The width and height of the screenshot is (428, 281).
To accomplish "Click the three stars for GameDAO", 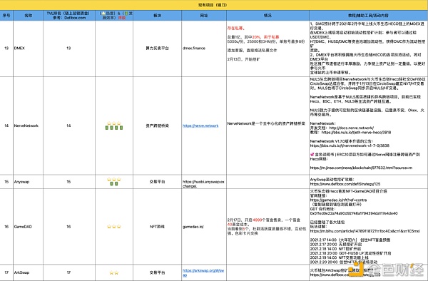I will point(114,226).
